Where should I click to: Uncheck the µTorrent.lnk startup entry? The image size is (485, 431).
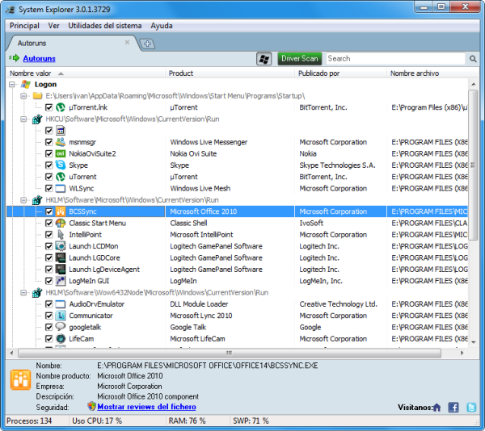click(48, 107)
